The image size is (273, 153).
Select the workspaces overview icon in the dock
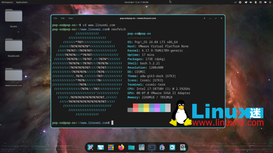point(101,147)
